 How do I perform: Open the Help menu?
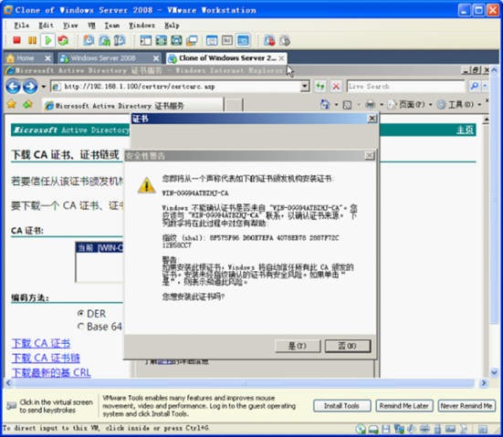tap(172, 25)
